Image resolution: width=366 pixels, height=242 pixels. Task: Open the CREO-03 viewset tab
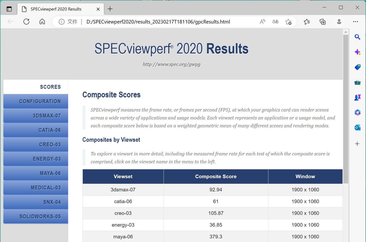click(x=36, y=144)
